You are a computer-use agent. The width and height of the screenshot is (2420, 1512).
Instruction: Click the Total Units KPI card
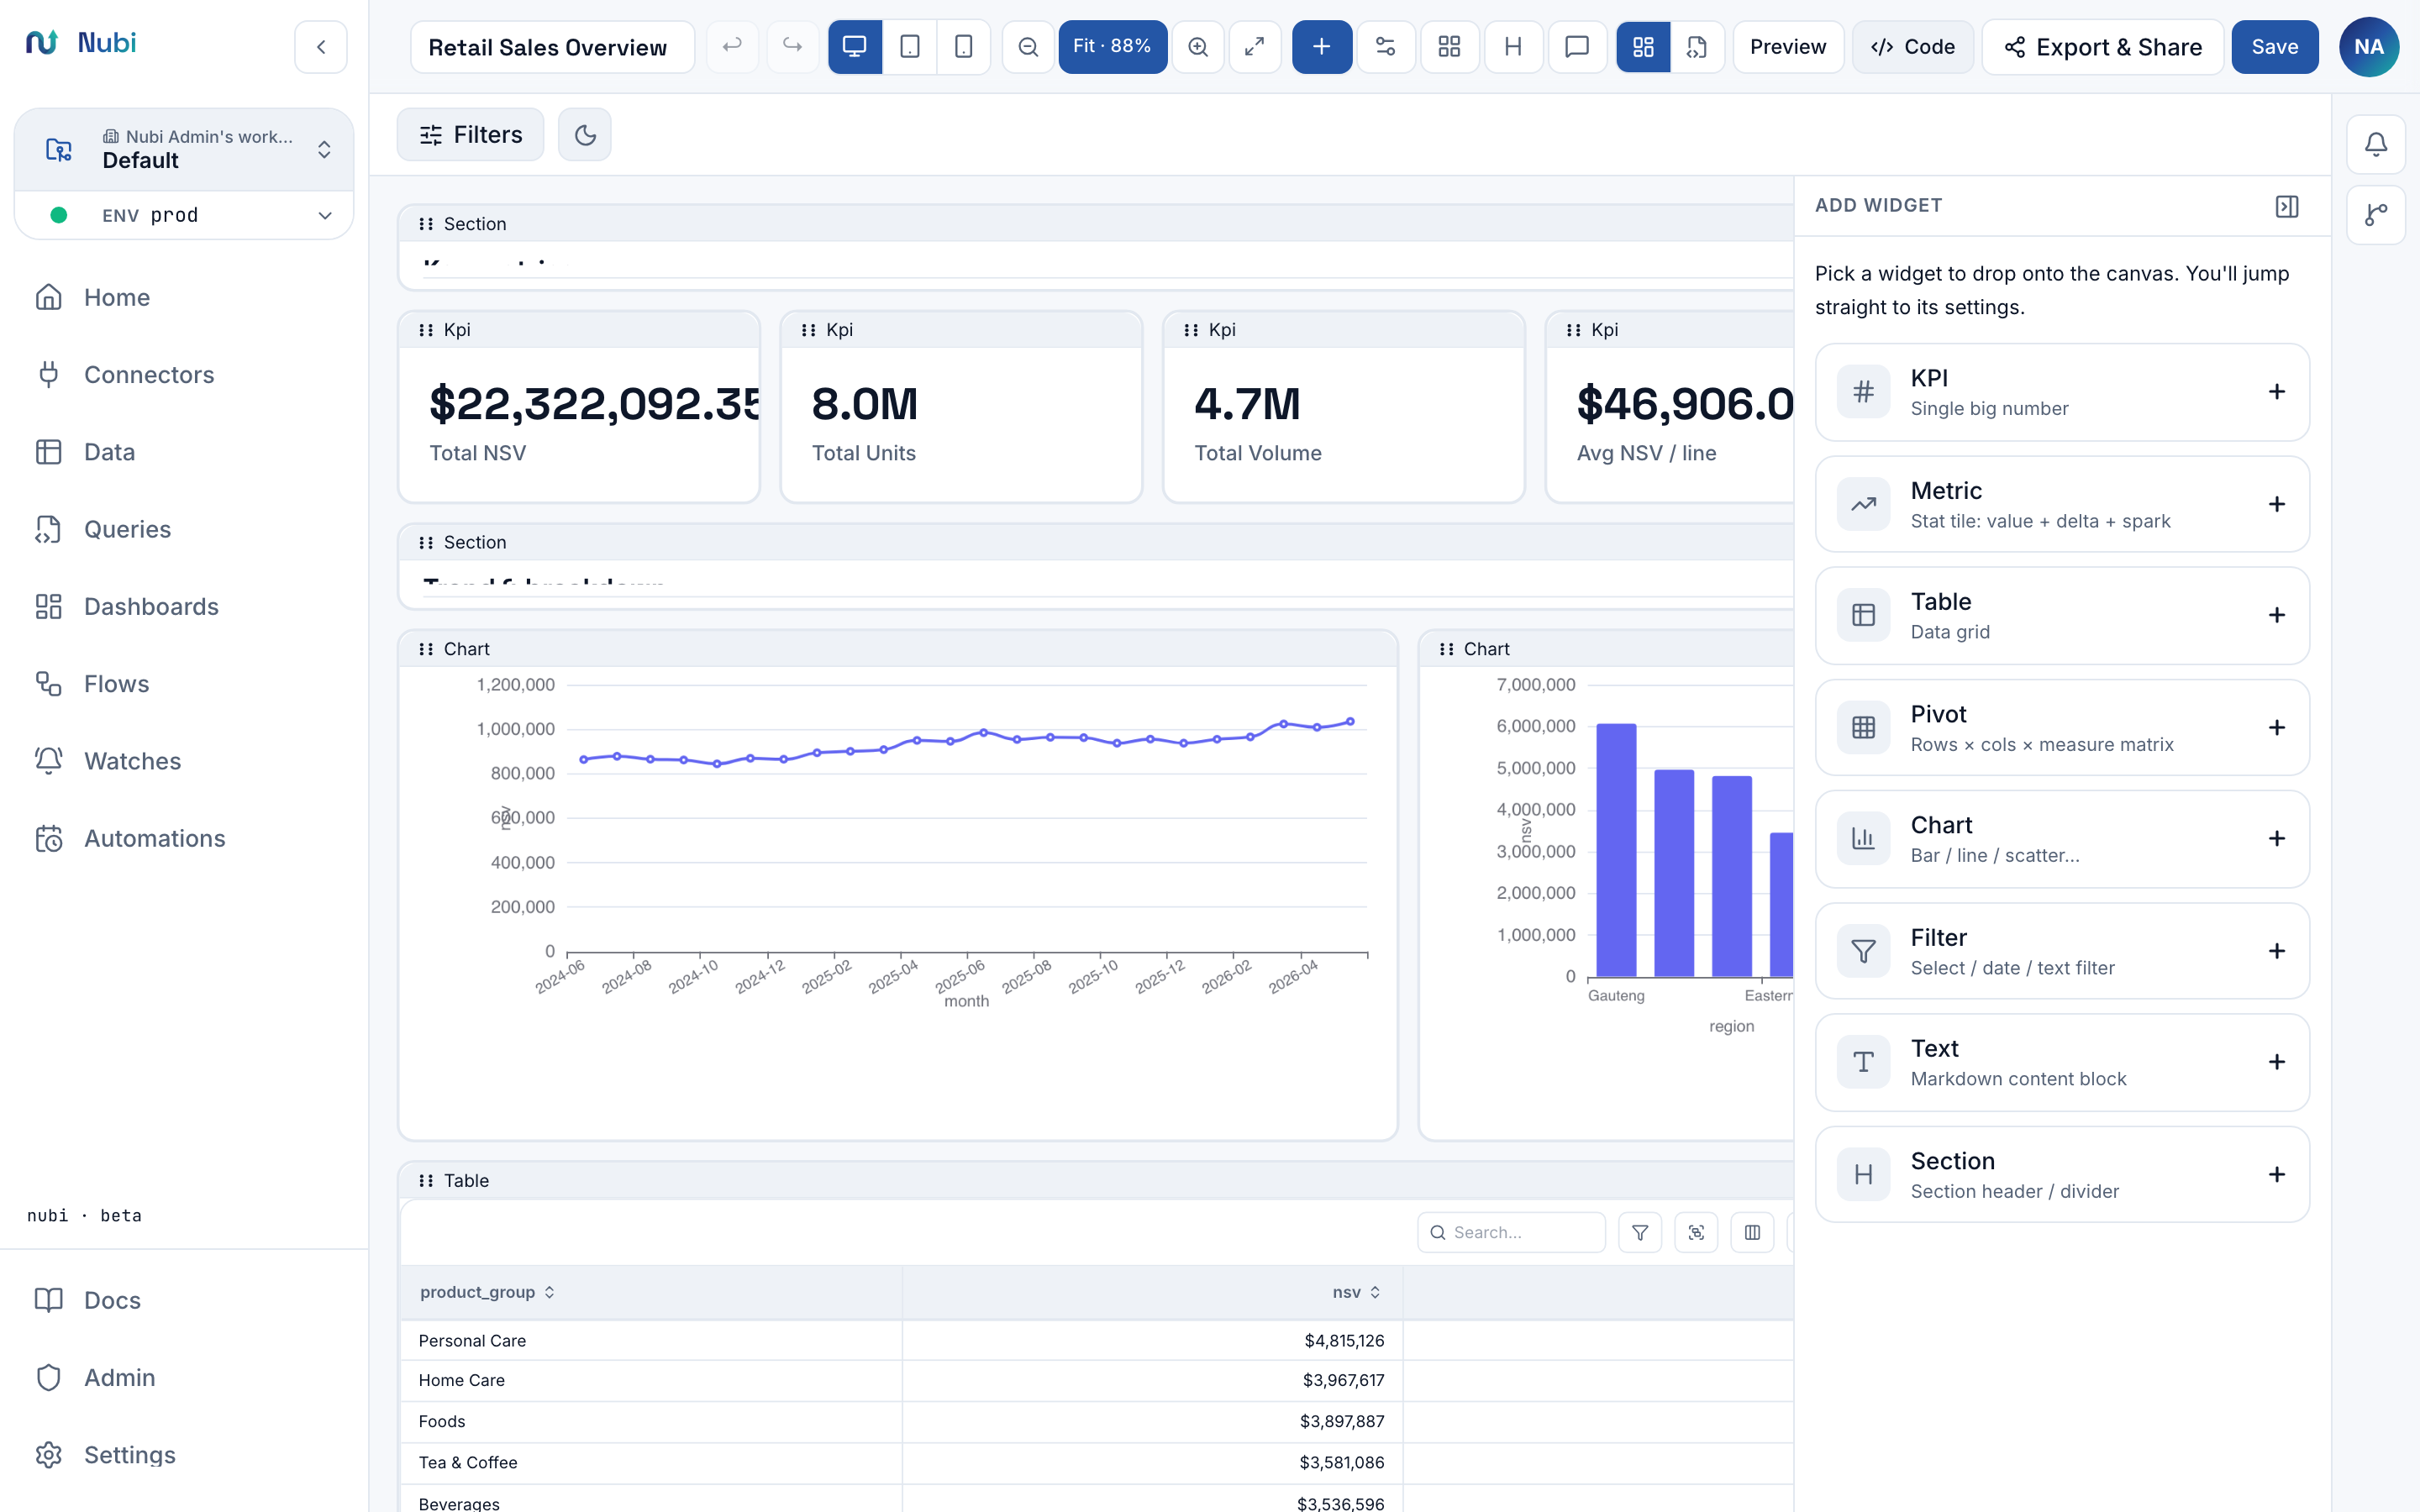[961, 407]
